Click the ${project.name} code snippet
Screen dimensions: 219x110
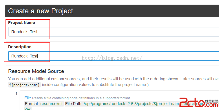(x=24, y=85)
